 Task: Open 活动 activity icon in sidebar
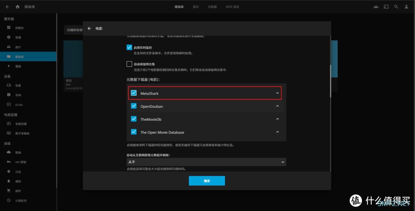tap(9, 95)
